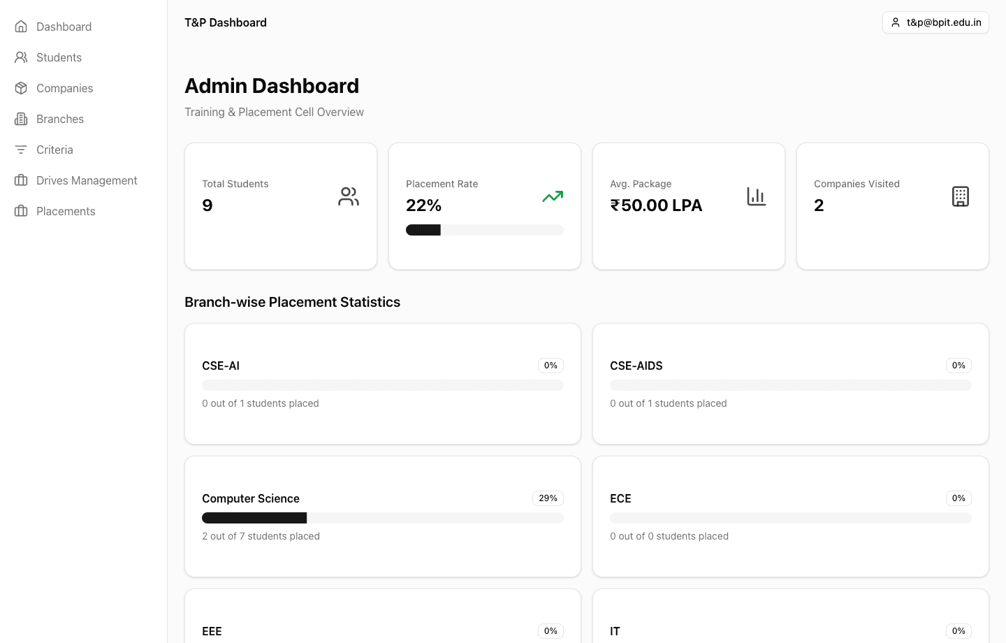Screen dimensions: 1006x643
Task: Click 'Training & Placement Cell Overview' subtitle
Action: (x=275, y=112)
